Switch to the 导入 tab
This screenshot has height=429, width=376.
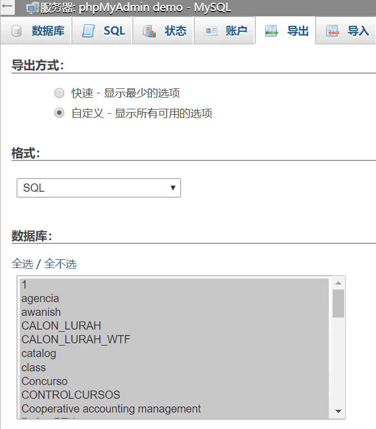click(346, 30)
